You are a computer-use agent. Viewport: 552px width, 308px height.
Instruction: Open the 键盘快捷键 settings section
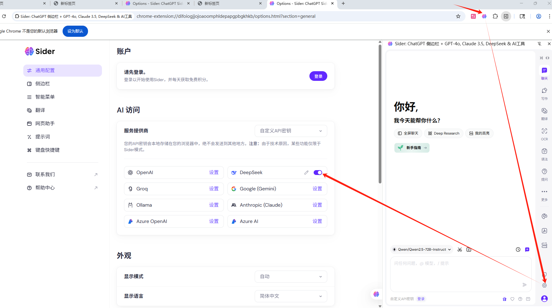click(63, 150)
